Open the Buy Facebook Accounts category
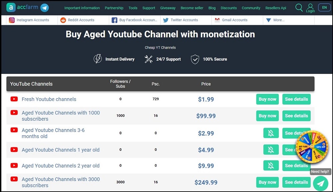The width and height of the screenshot is (333, 192). pos(138,20)
